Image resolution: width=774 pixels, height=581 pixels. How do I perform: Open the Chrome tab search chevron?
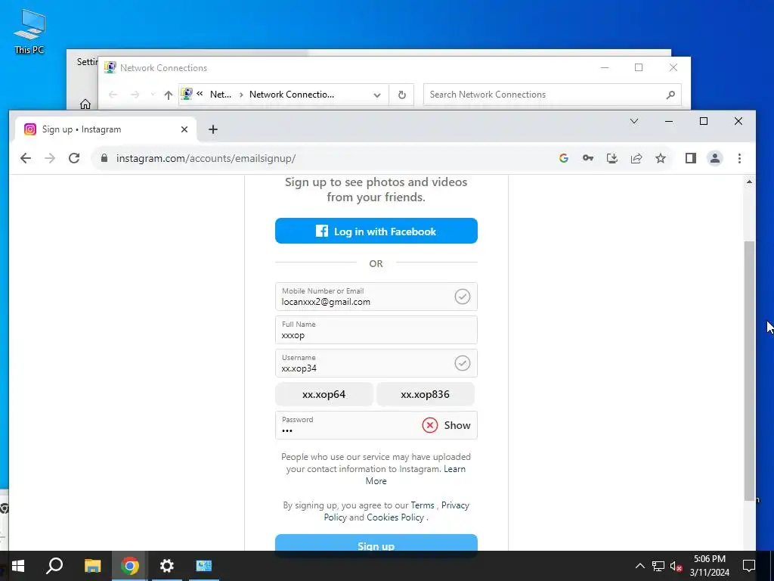coord(634,121)
